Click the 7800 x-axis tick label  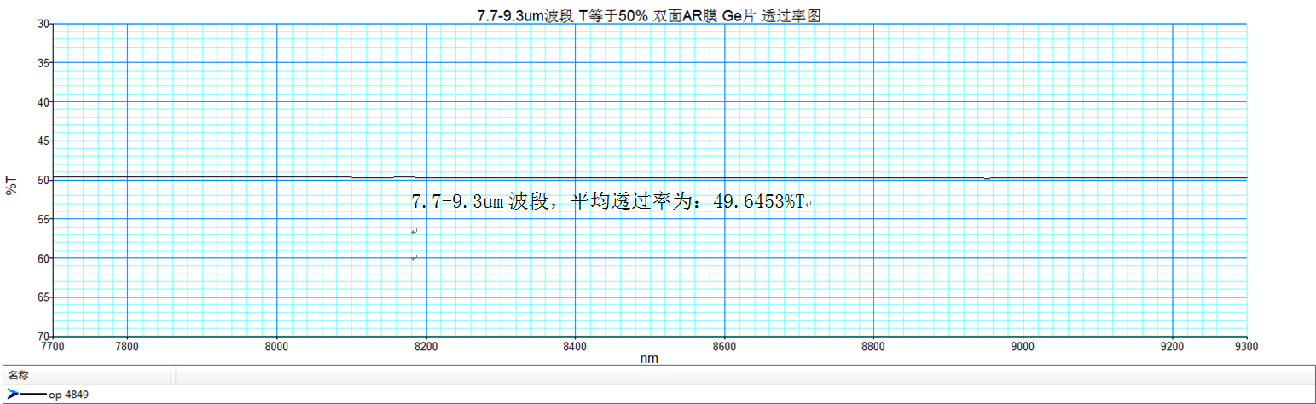pos(127,346)
